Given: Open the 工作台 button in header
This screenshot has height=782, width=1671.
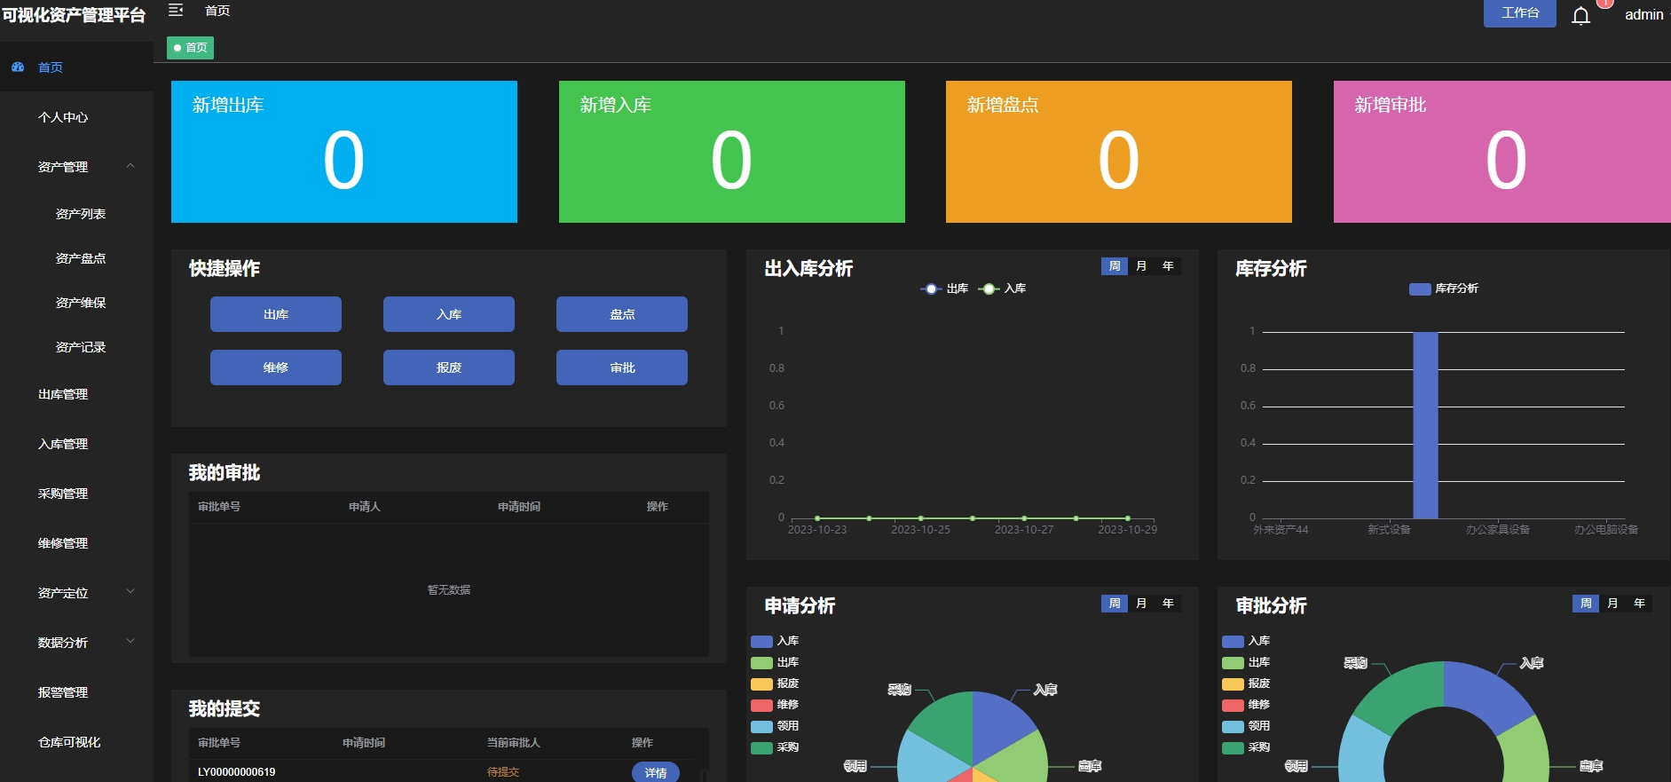Looking at the screenshot, I should pos(1520,13).
